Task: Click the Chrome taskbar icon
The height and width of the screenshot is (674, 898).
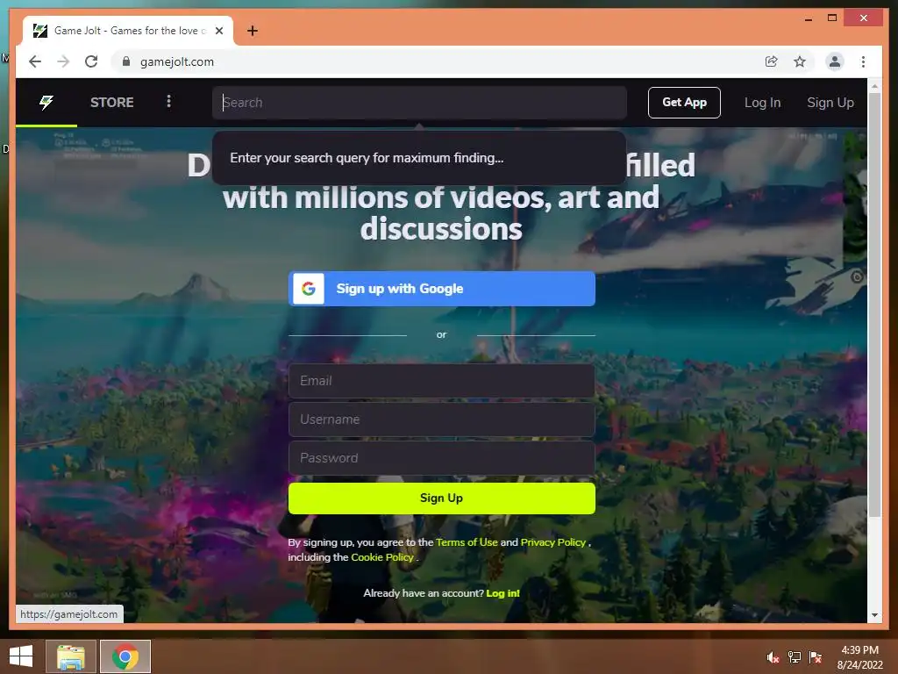Action: click(x=125, y=656)
